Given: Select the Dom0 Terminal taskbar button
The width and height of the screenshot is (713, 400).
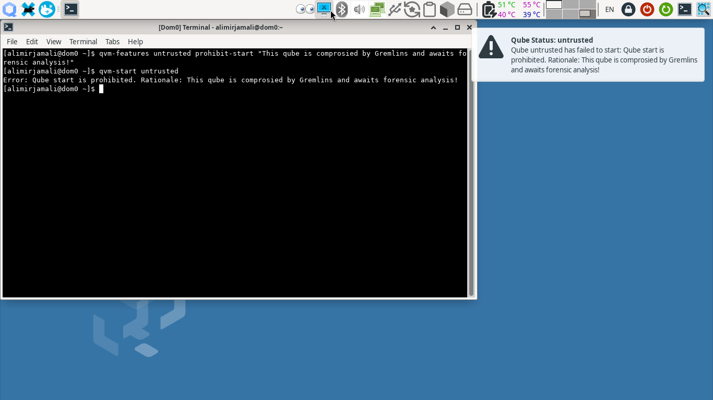Looking at the screenshot, I should point(70,9).
